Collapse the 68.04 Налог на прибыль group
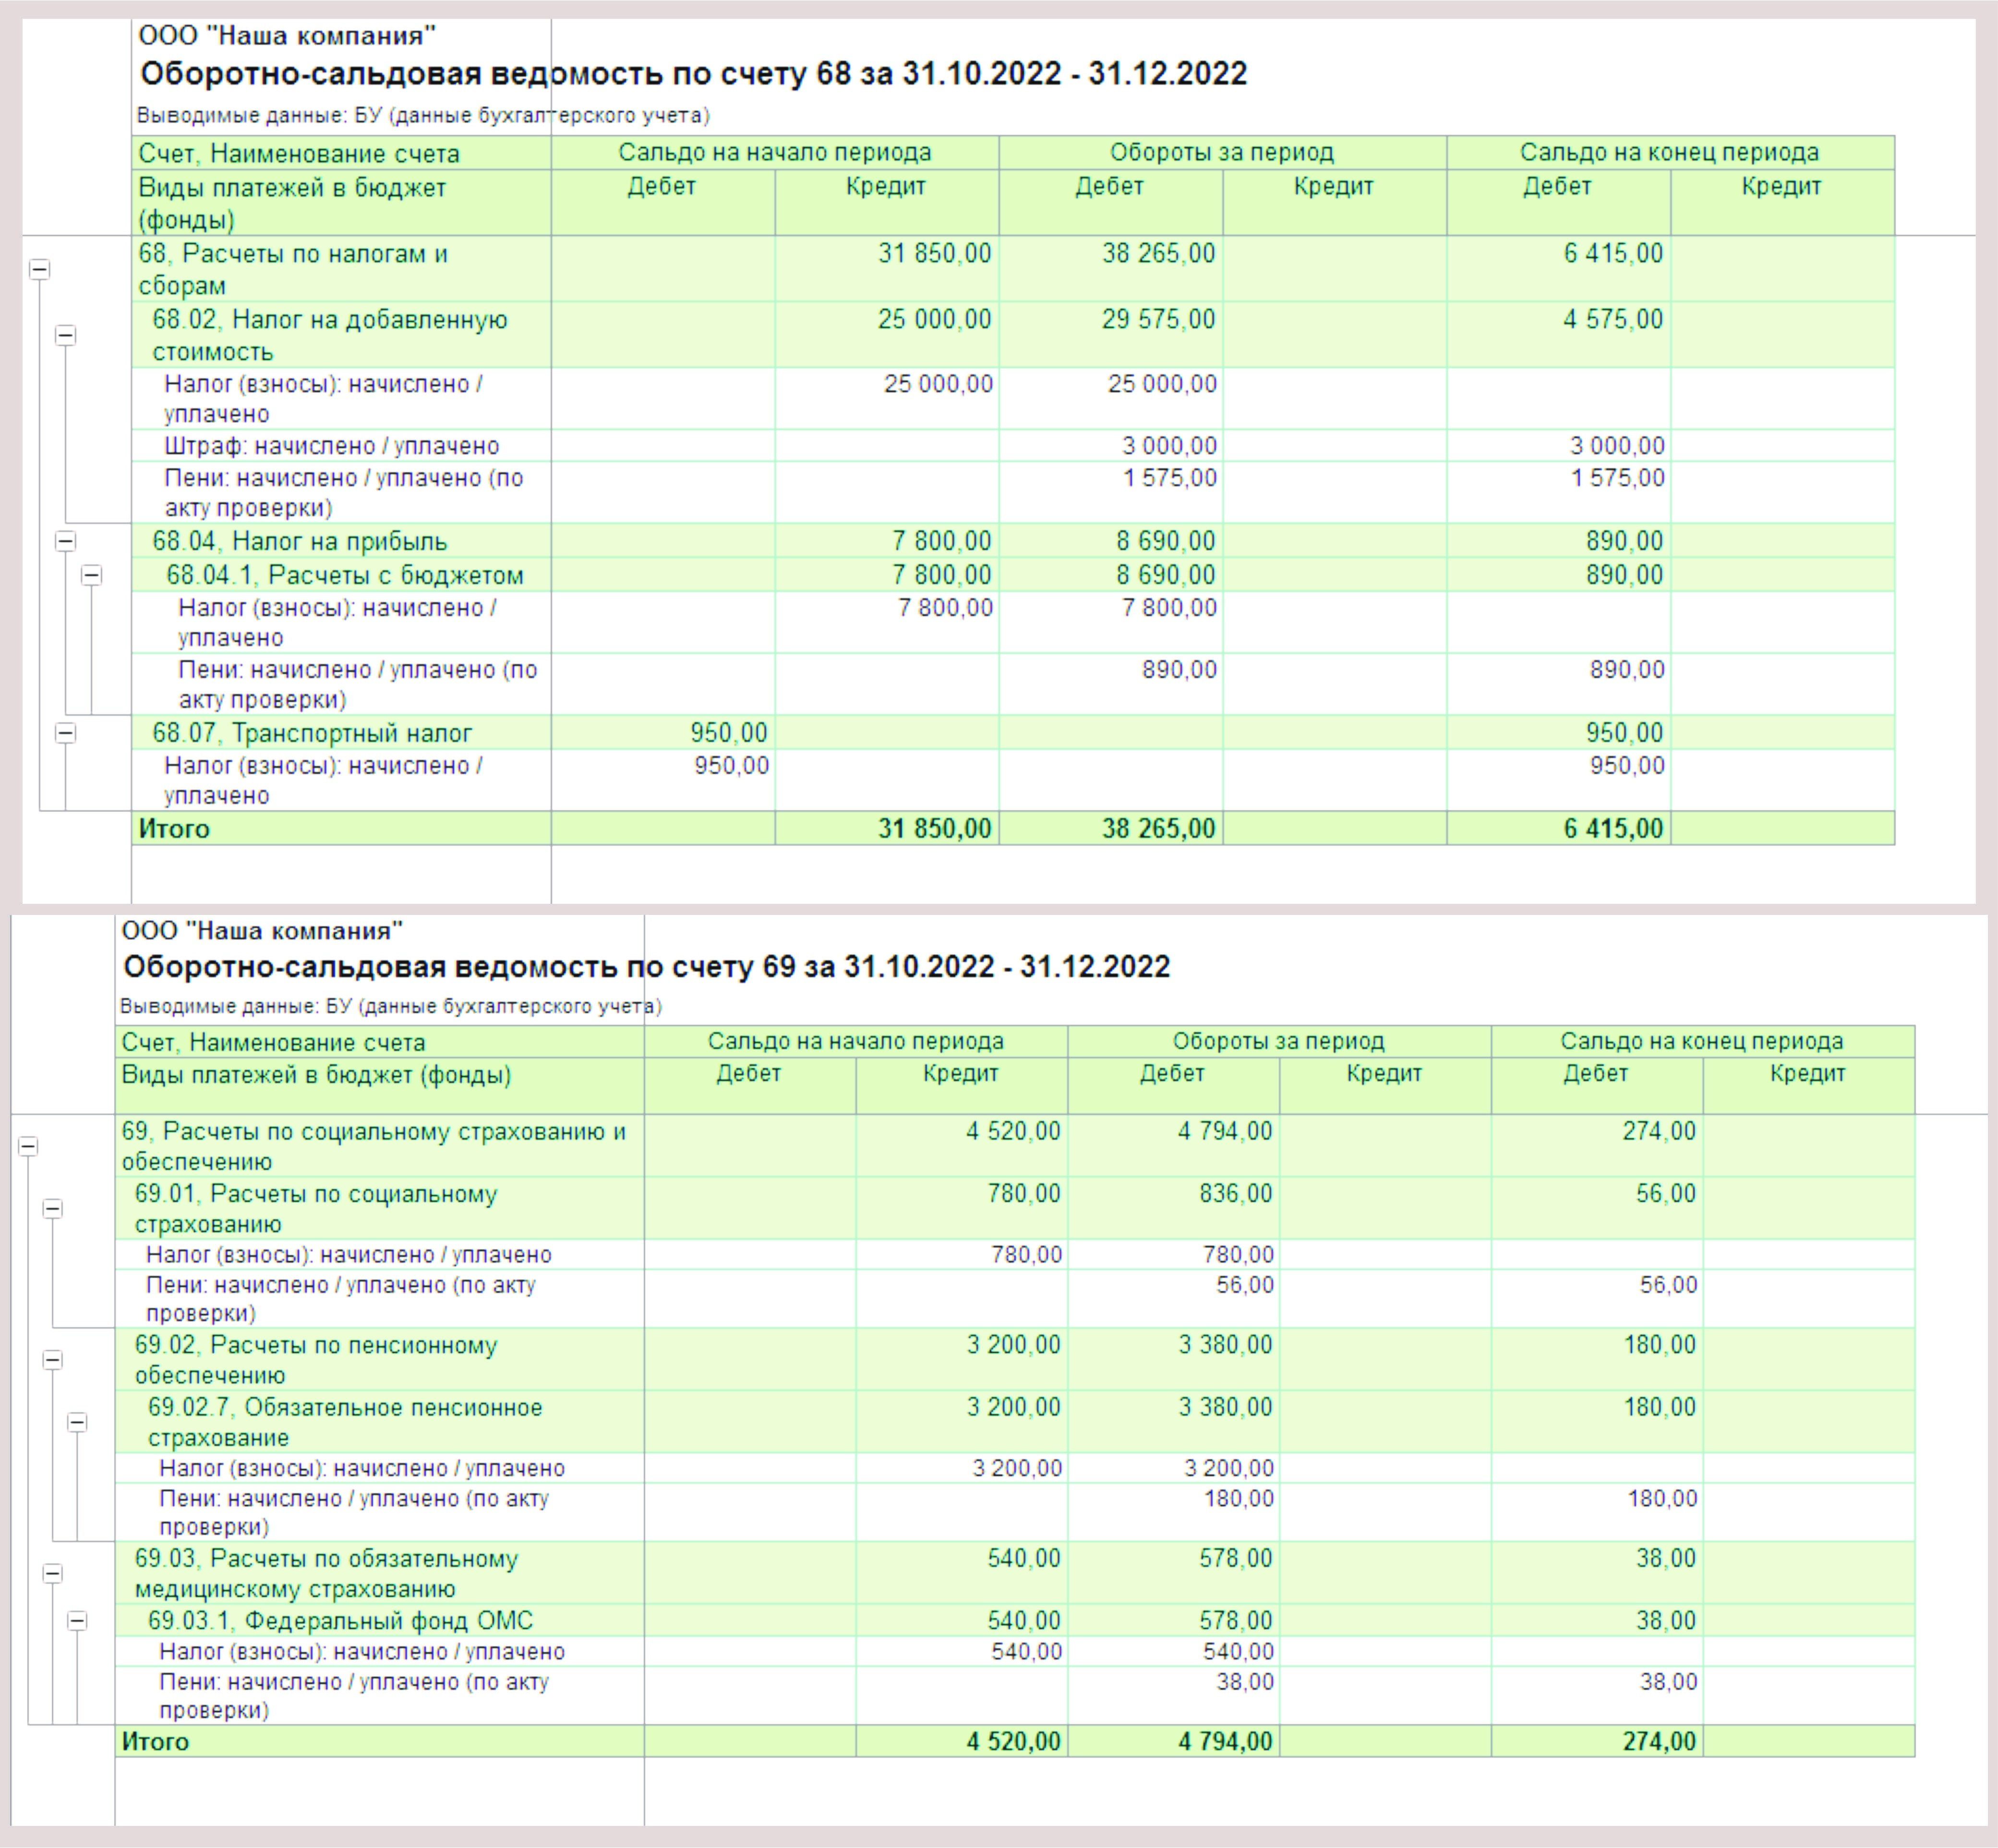 (x=65, y=541)
